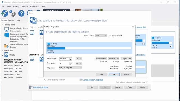Viewport: 180px width, 101px height.
Task: Switch to the Log tab
Action: 18,20
